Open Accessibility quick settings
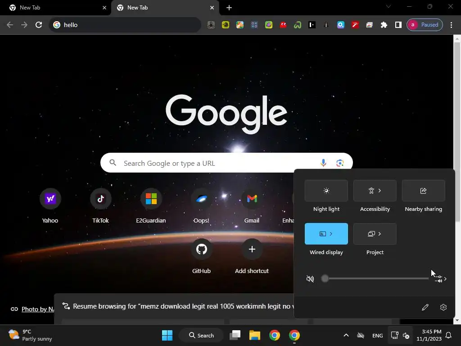This screenshot has width=461, height=346. [x=375, y=191]
